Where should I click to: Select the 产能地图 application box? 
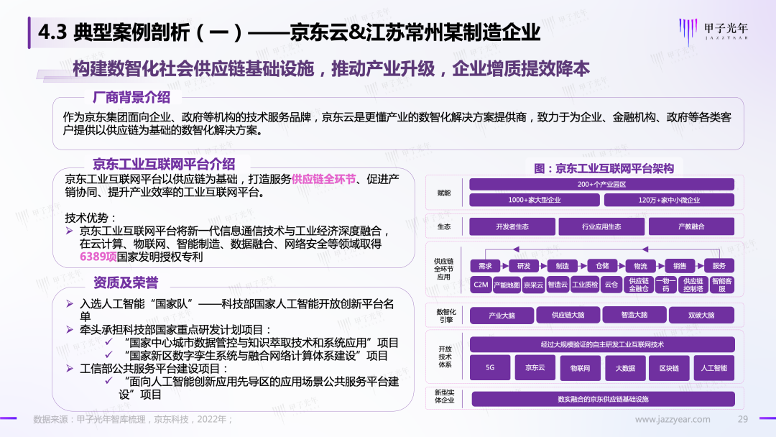click(x=507, y=285)
